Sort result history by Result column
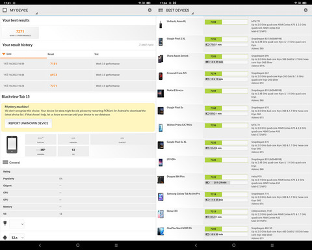The width and height of the screenshot is (312, 250). (x=51, y=54)
